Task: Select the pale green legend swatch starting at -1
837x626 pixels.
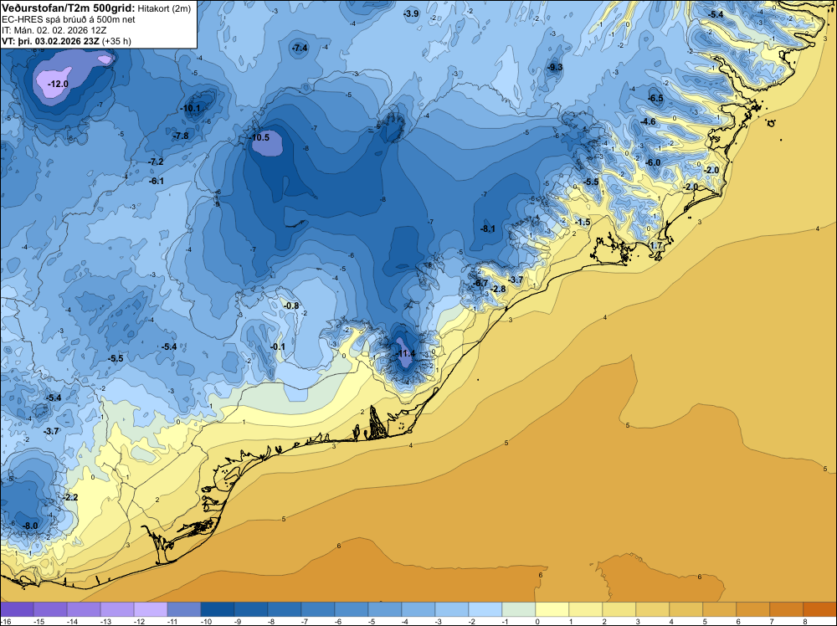Action: click(x=518, y=609)
